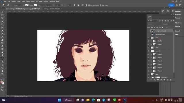Open the Image menu
Viewport: 184px width, 103px height.
(x=14, y=1)
